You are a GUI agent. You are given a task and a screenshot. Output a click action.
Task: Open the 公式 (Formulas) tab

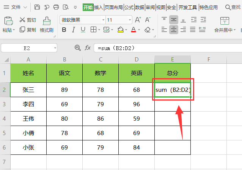[x=129, y=7]
